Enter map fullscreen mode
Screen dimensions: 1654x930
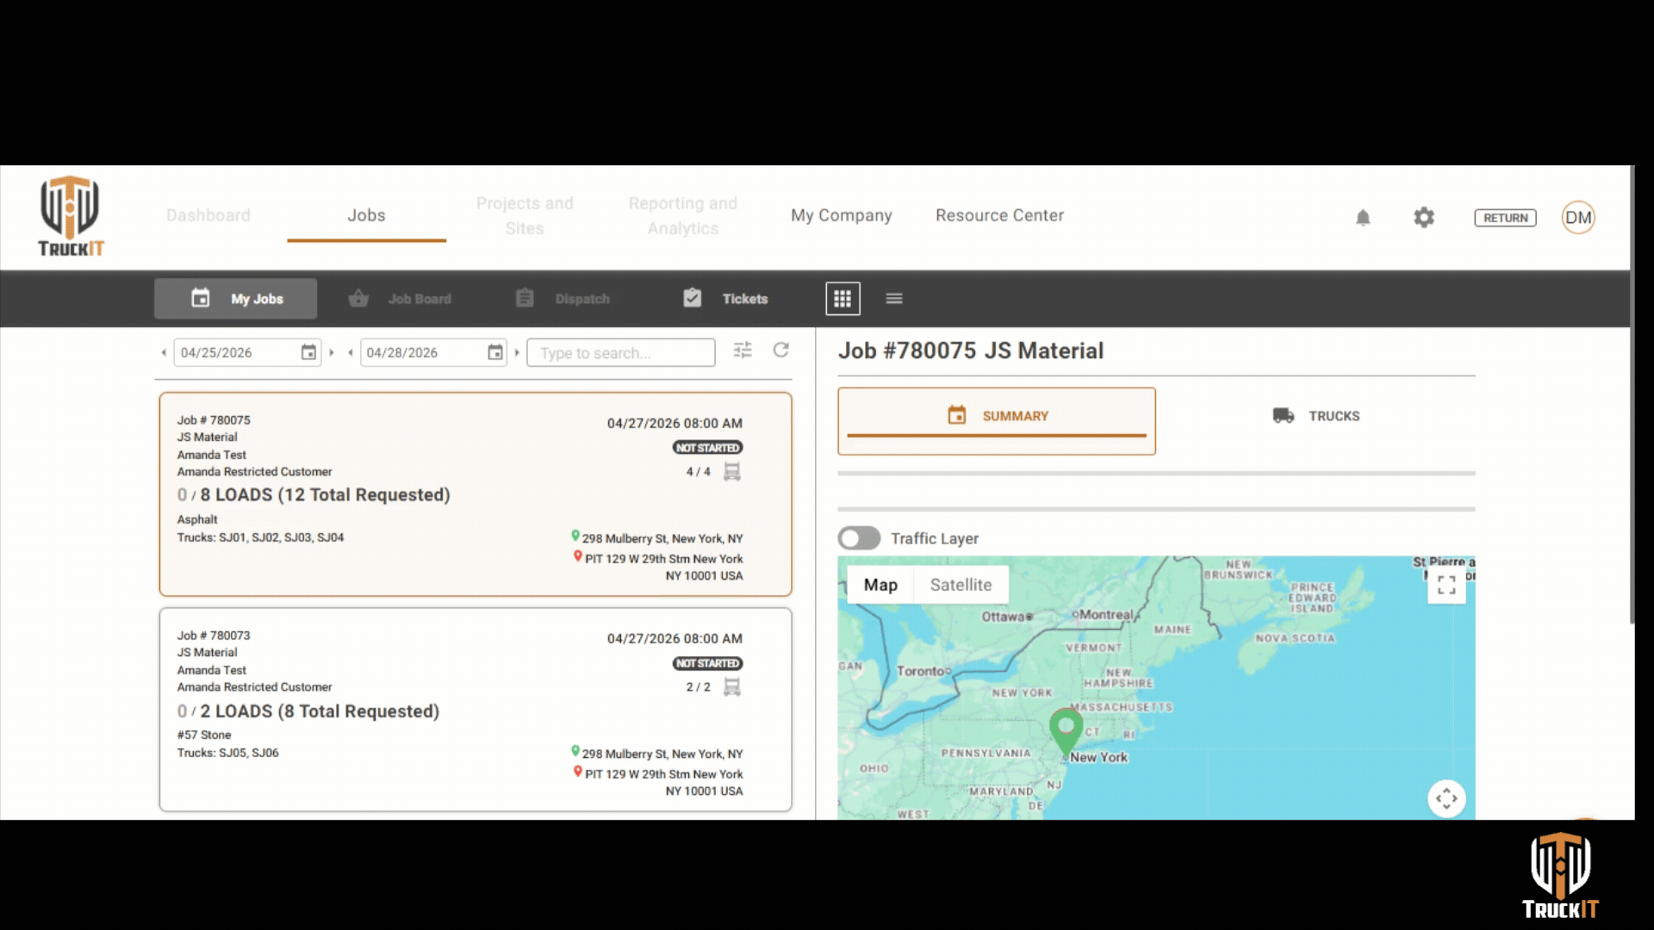tap(1446, 585)
